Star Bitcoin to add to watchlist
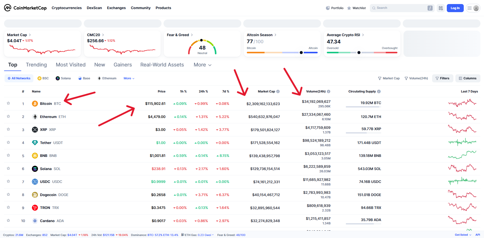This screenshot has width=484, height=238. (8, 103)
